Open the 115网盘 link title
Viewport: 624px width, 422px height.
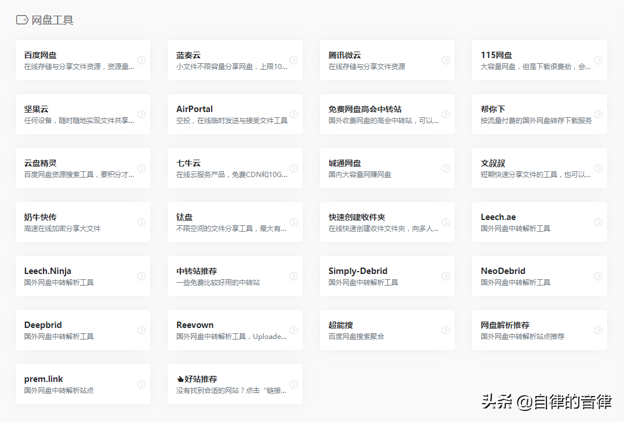point(496,55)
